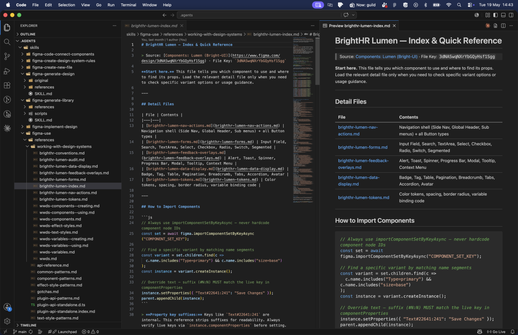518x335 pixels.
Task: Click the remote window icon in status bar
Action: [x=5, y=332]
